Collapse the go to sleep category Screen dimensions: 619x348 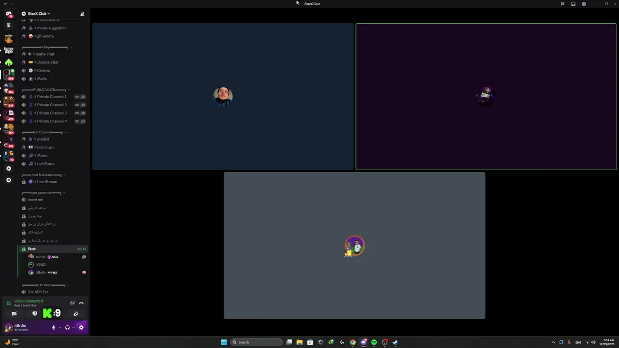(x=46, y=285)
